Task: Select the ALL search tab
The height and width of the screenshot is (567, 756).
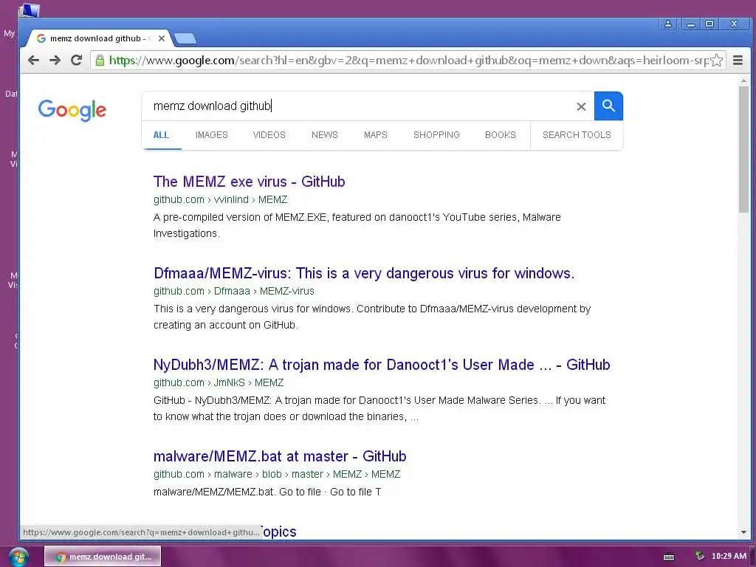Action: (161, 135)
